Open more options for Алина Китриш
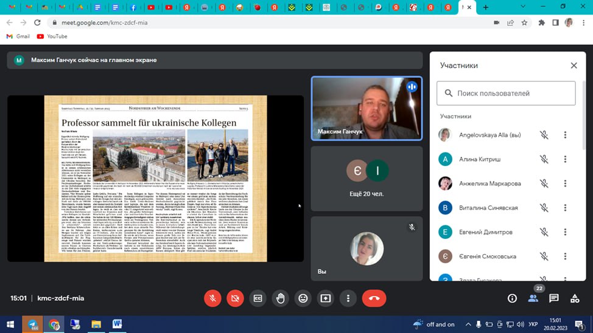Screen dimensions: 593x333 tap(565, 159)
